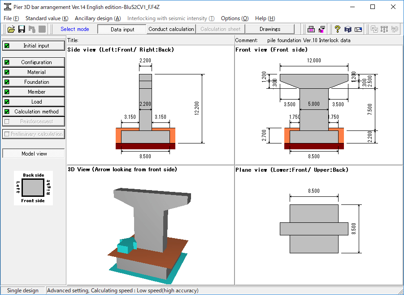Click the grayed spiral toolbar icon
This screenshot has width=404, height=295.
pos(395,29)
